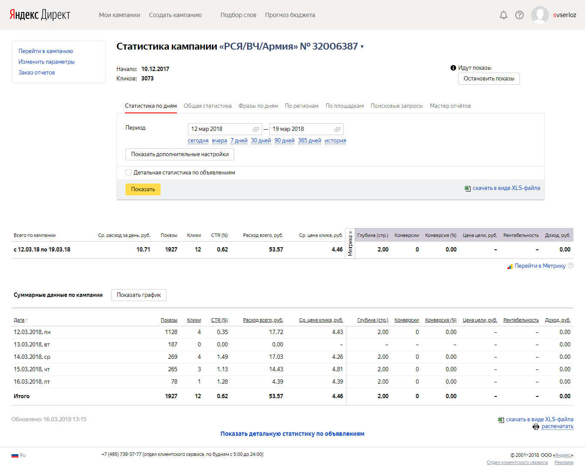585x476 pixels.
Task: Click the Yandex Direct logo
Action: [x=40, y=15]
